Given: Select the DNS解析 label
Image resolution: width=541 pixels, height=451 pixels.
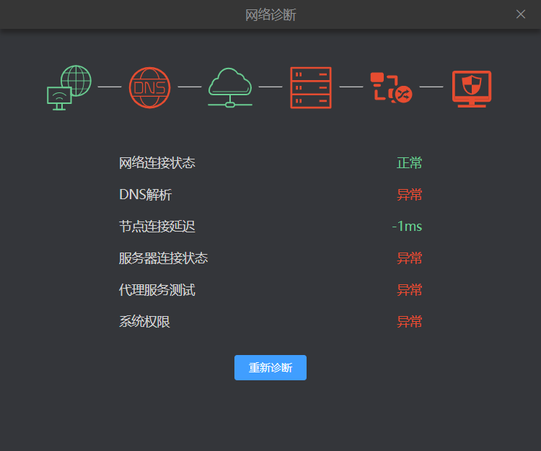Looking at the screenshot, I should 146,195.
